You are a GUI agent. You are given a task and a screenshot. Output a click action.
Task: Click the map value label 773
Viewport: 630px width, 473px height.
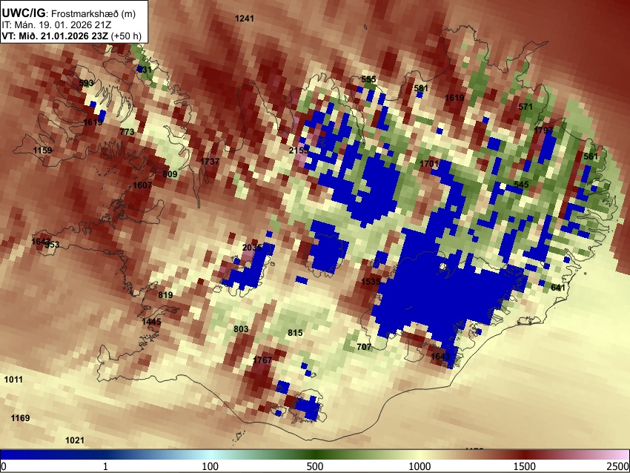point(127,132)
